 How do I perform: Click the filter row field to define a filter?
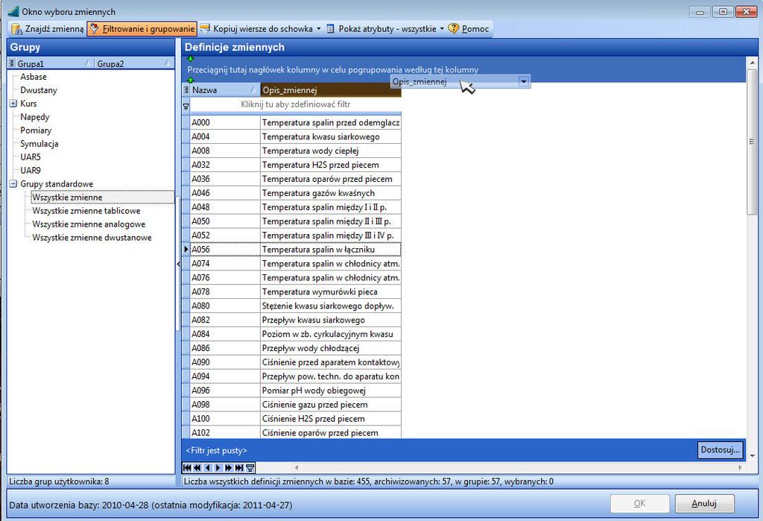295,104
